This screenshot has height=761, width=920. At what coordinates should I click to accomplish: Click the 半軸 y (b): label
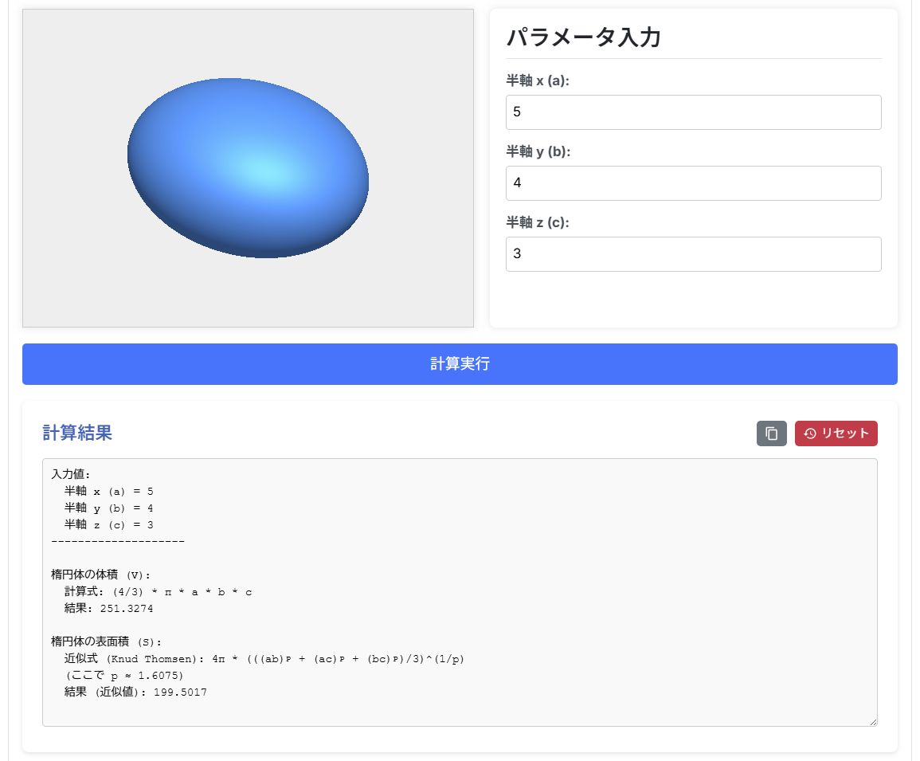click(x=538, y=151)
